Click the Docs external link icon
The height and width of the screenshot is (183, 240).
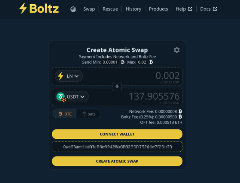215,9
